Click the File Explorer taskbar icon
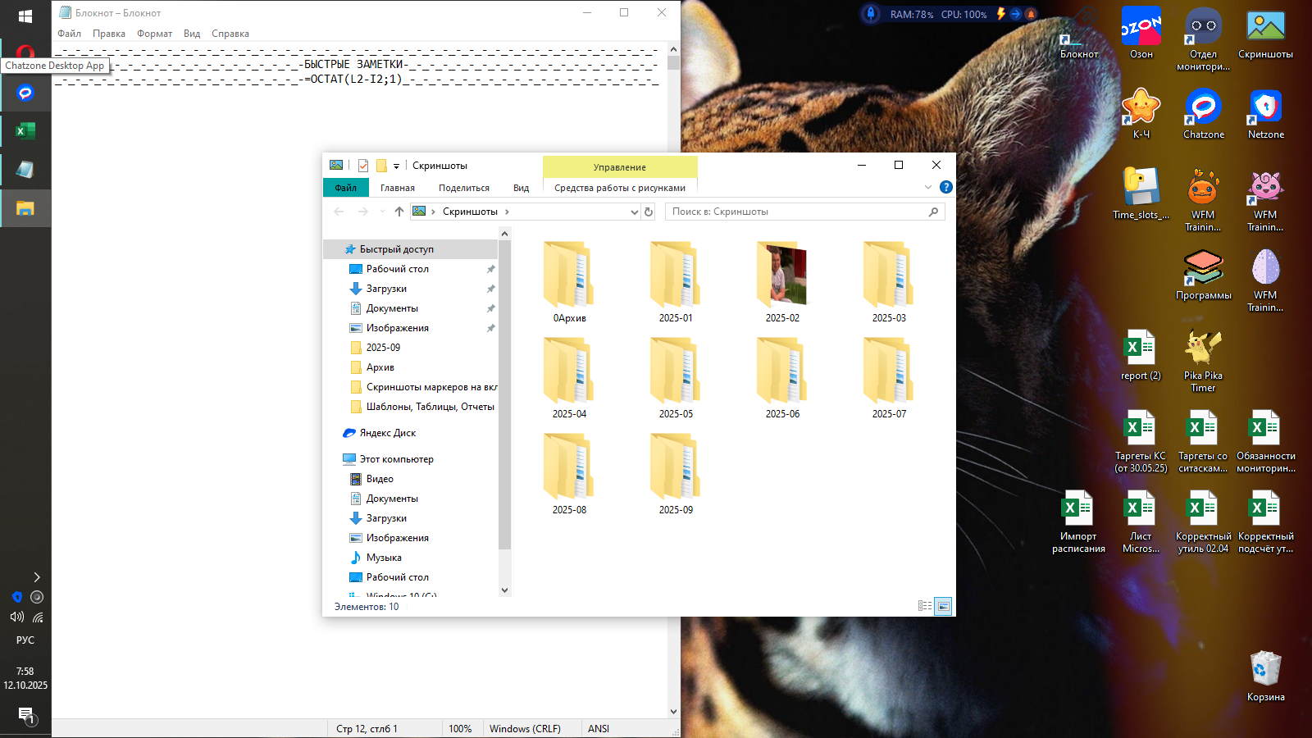This screenshot has height=738, width=1312. (x=25, y=208)
